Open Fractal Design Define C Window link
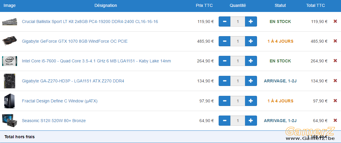This screenshot has height=143, width=341. coord(60,101)
